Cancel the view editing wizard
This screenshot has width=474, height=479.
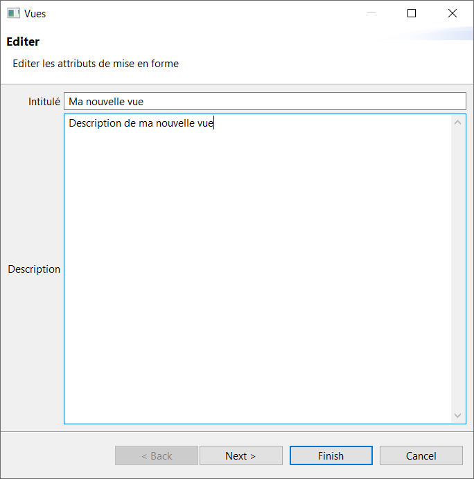421,455
